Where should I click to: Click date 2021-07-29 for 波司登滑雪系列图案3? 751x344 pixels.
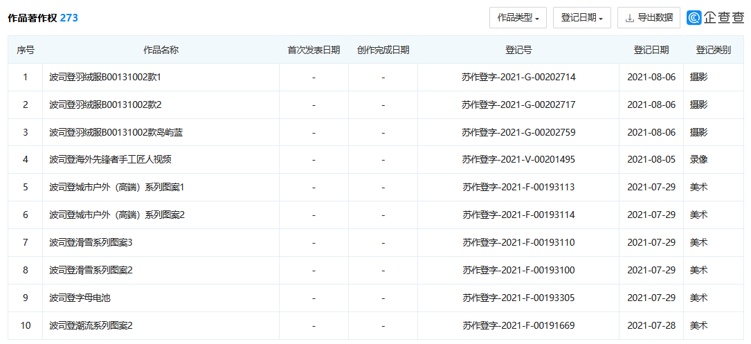(x=651, y=243)
